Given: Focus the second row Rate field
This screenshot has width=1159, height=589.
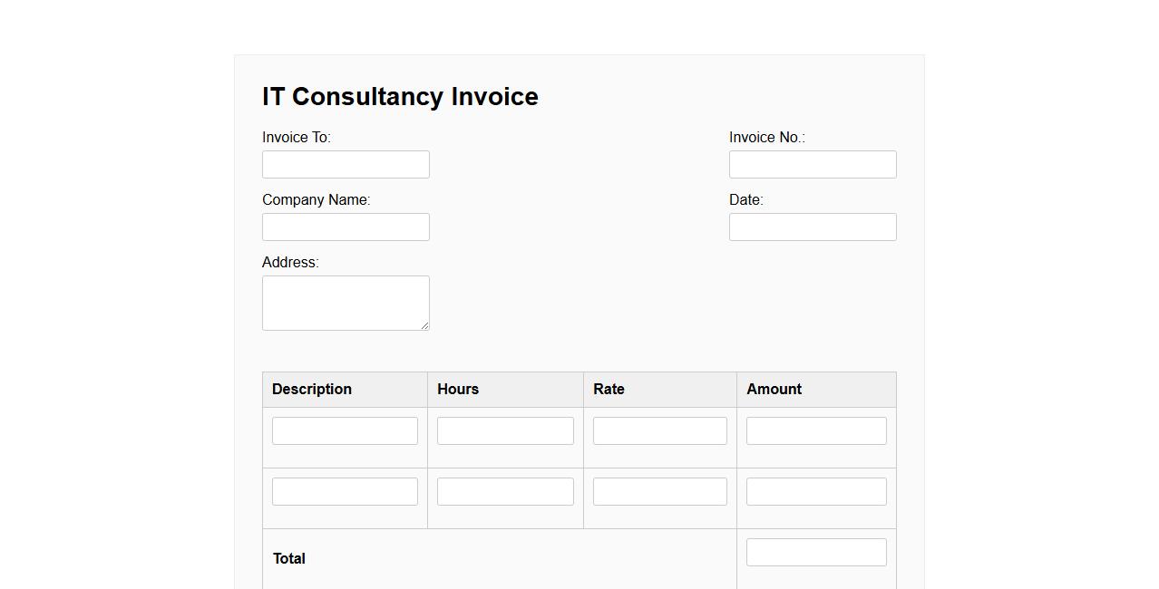Looking at the screenshot, I should click(659, 492).
